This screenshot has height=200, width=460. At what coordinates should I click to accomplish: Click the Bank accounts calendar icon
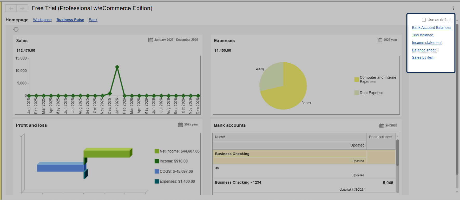pos(382,125)
